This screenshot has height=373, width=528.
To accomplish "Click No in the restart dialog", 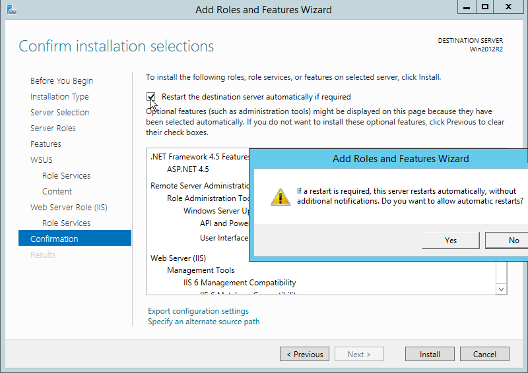I will tap(508, 241).
